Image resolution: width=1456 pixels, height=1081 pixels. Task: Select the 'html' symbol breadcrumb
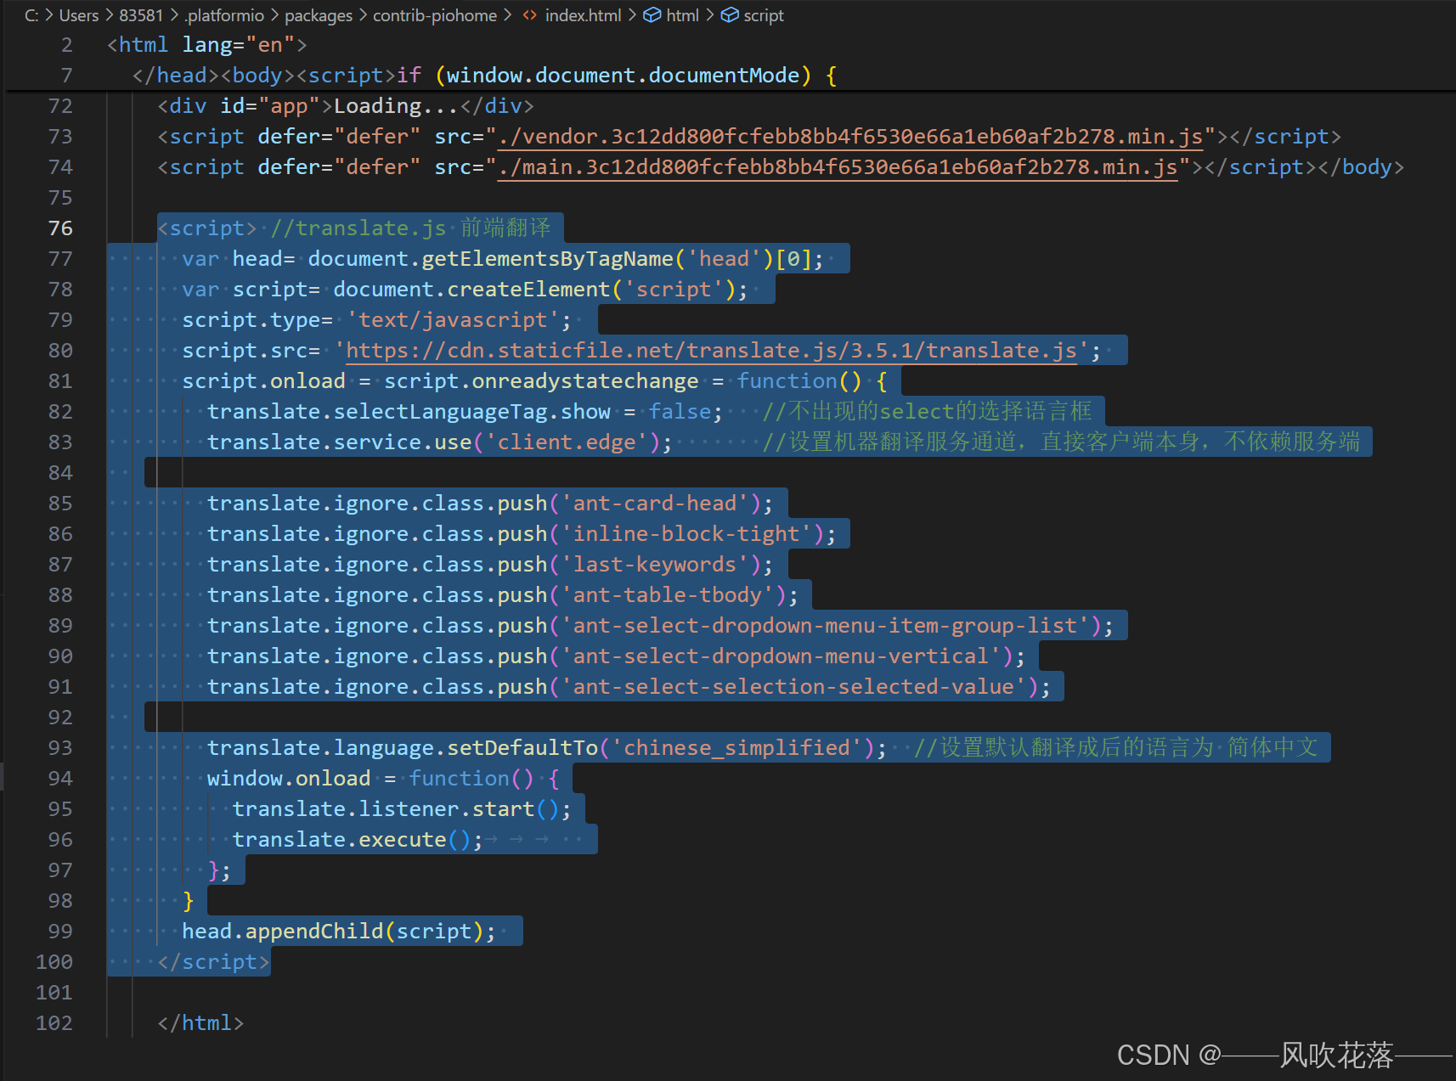click(x=682, y=15)
